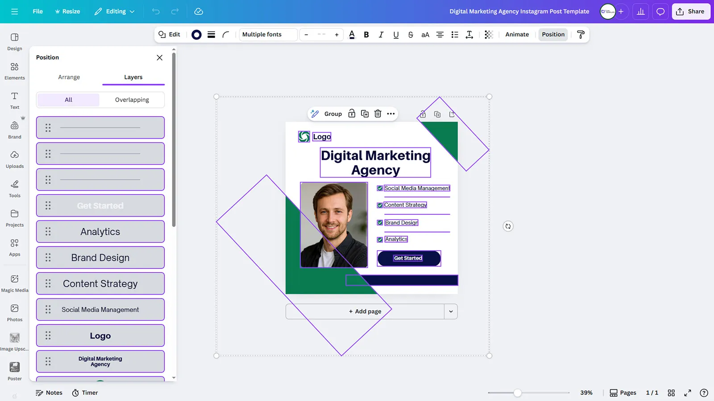The width and height of the screenshot is (714, 401).
Task: Open the Multiple fonts font selector
Action: pos(268,35)
